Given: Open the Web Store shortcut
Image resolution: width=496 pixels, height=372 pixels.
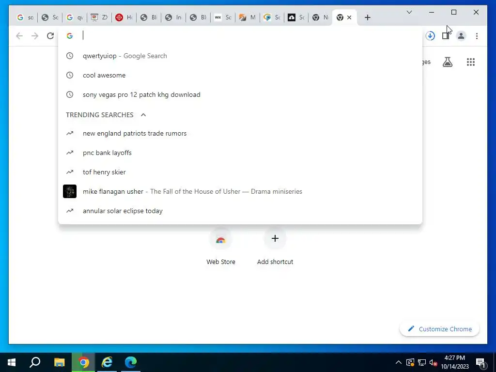Looking at the screenshot, I should [221, 247].
